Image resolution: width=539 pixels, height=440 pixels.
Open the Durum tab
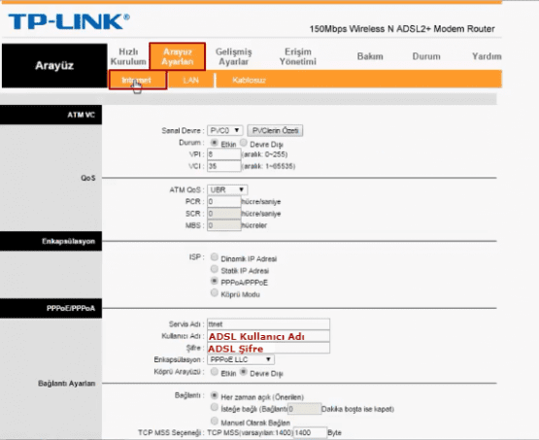click(x=426, y=56)
